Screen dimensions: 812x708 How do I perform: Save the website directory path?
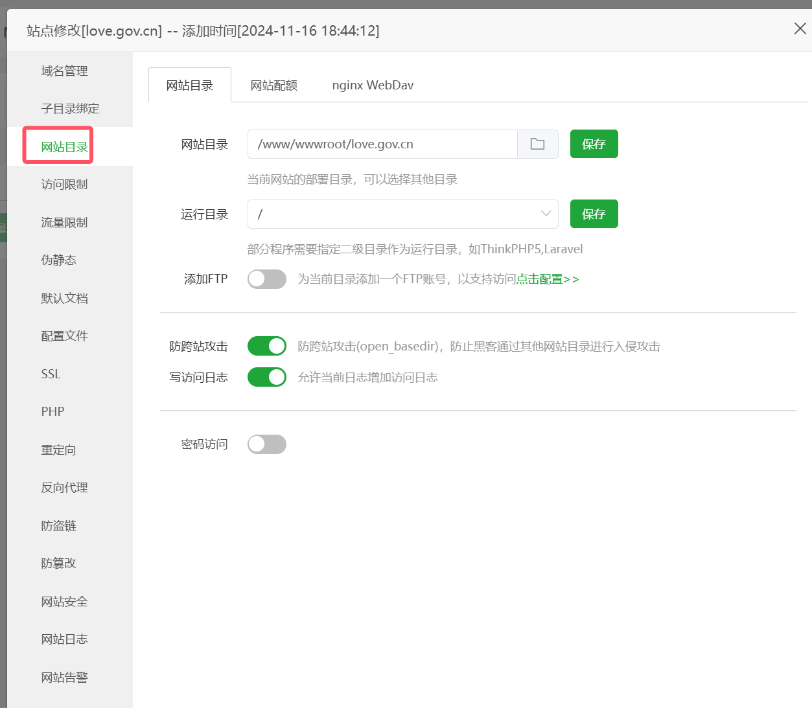(x=594, y=144)
